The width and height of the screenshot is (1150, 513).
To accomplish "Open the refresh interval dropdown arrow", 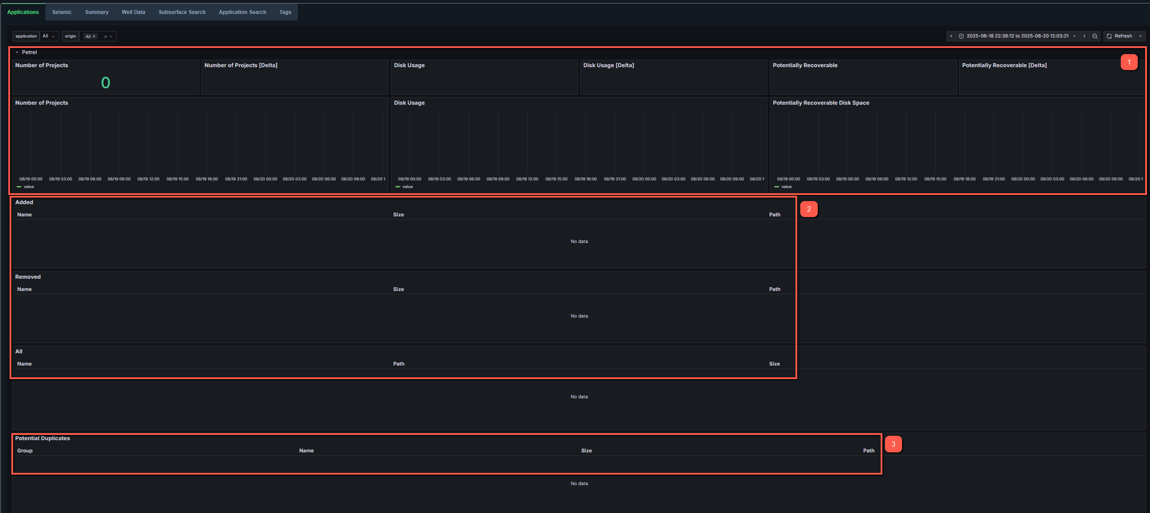I will [x=1140, y=36].
